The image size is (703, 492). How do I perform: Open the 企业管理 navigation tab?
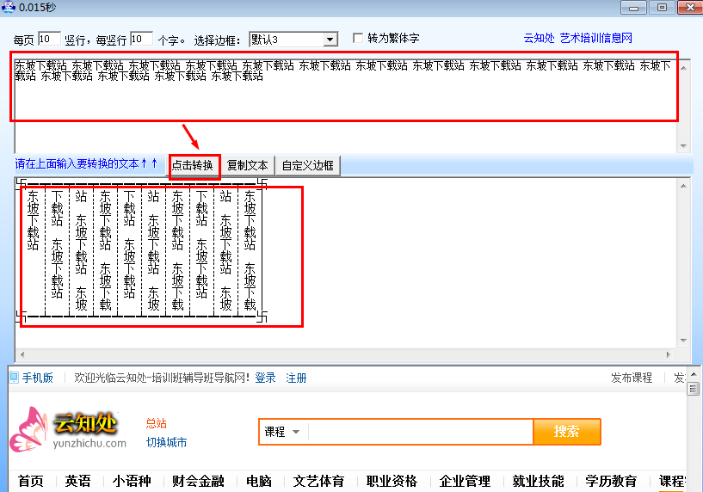coord(465,481)
